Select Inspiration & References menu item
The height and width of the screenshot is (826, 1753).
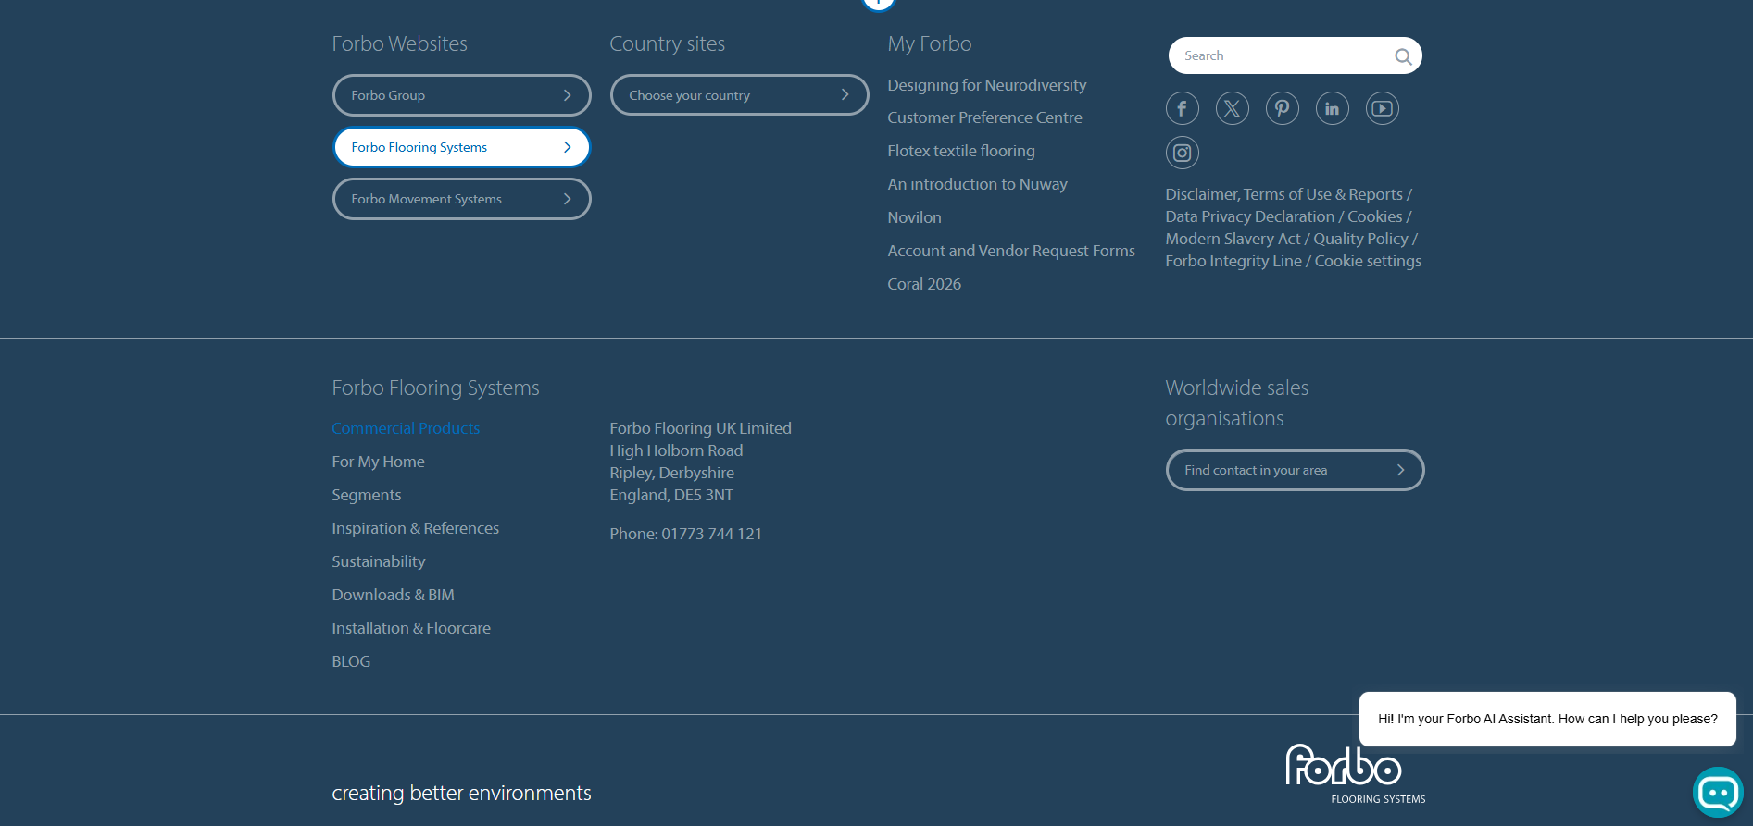[x=415, y=528]
